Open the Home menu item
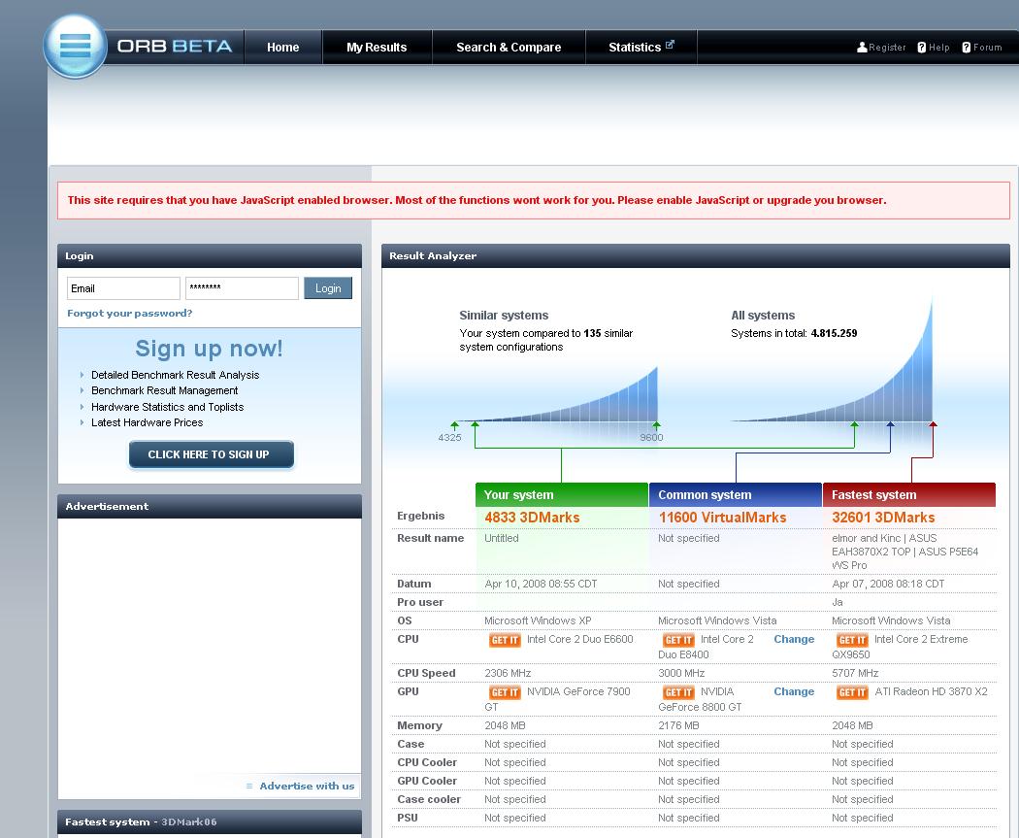The width and height of the screenshot is (1019, 838). click(x=282, y=47)
